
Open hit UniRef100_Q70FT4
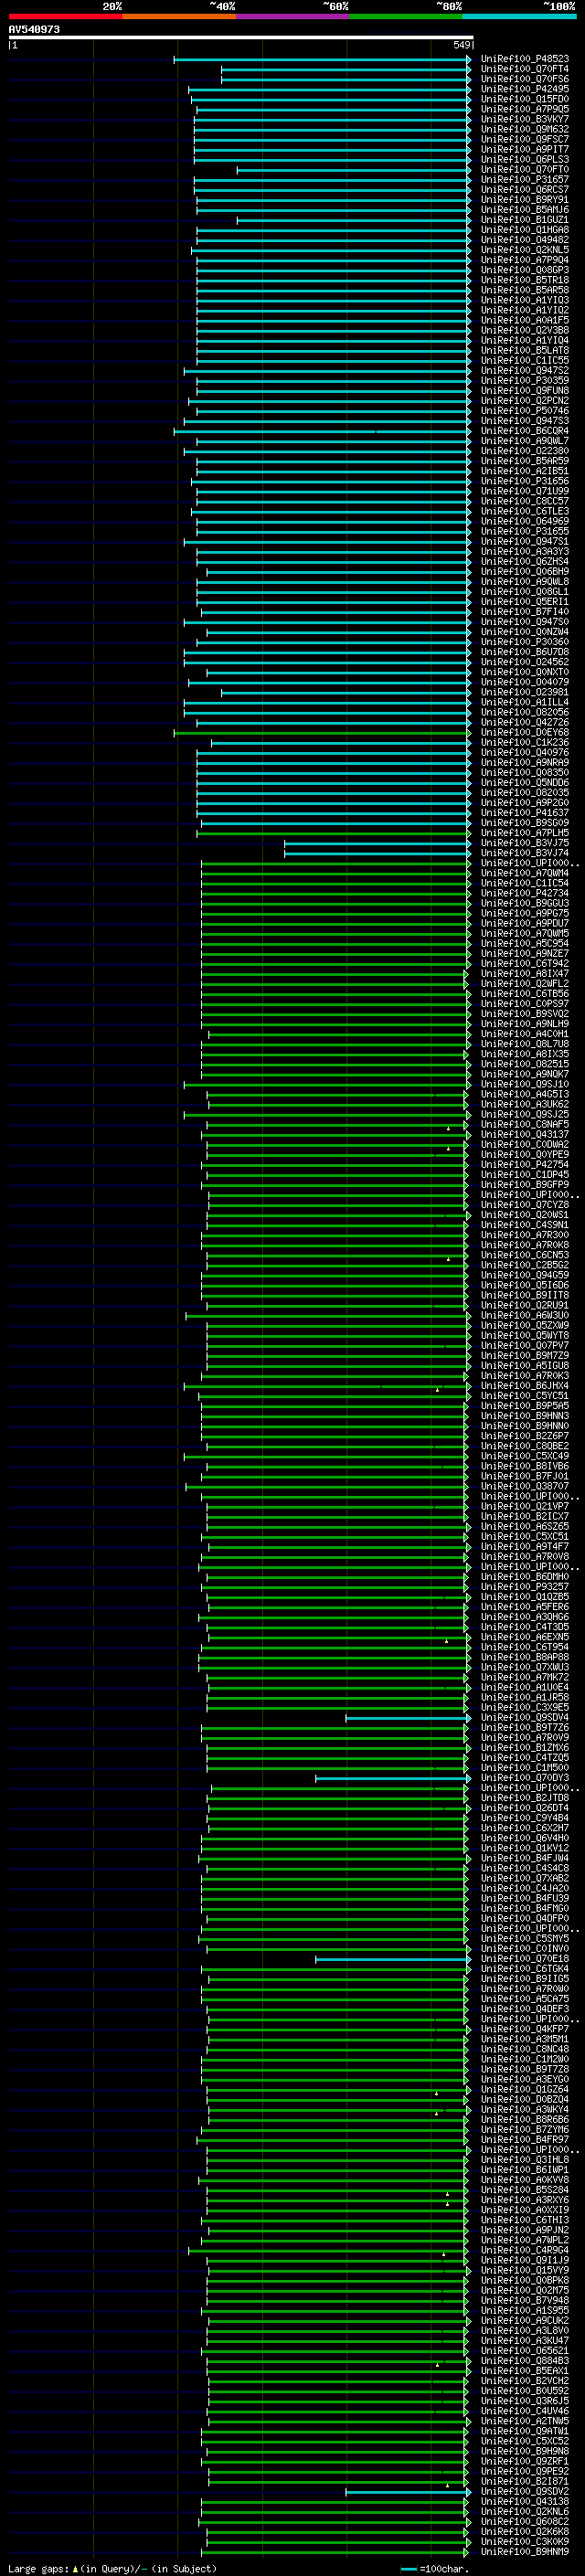pyautogui.click(x=525, y=69)
